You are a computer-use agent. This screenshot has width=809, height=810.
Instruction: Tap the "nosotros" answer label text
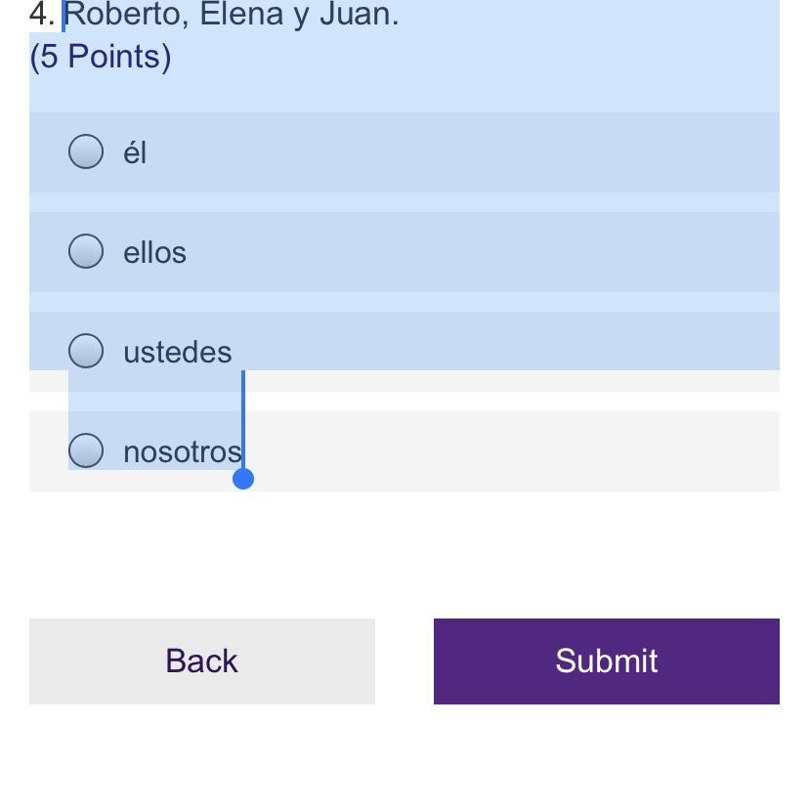182,451
